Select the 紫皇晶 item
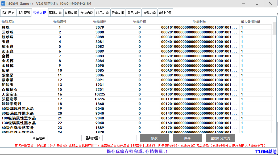Viewport: 278px width, 155px height. (136, 75)
